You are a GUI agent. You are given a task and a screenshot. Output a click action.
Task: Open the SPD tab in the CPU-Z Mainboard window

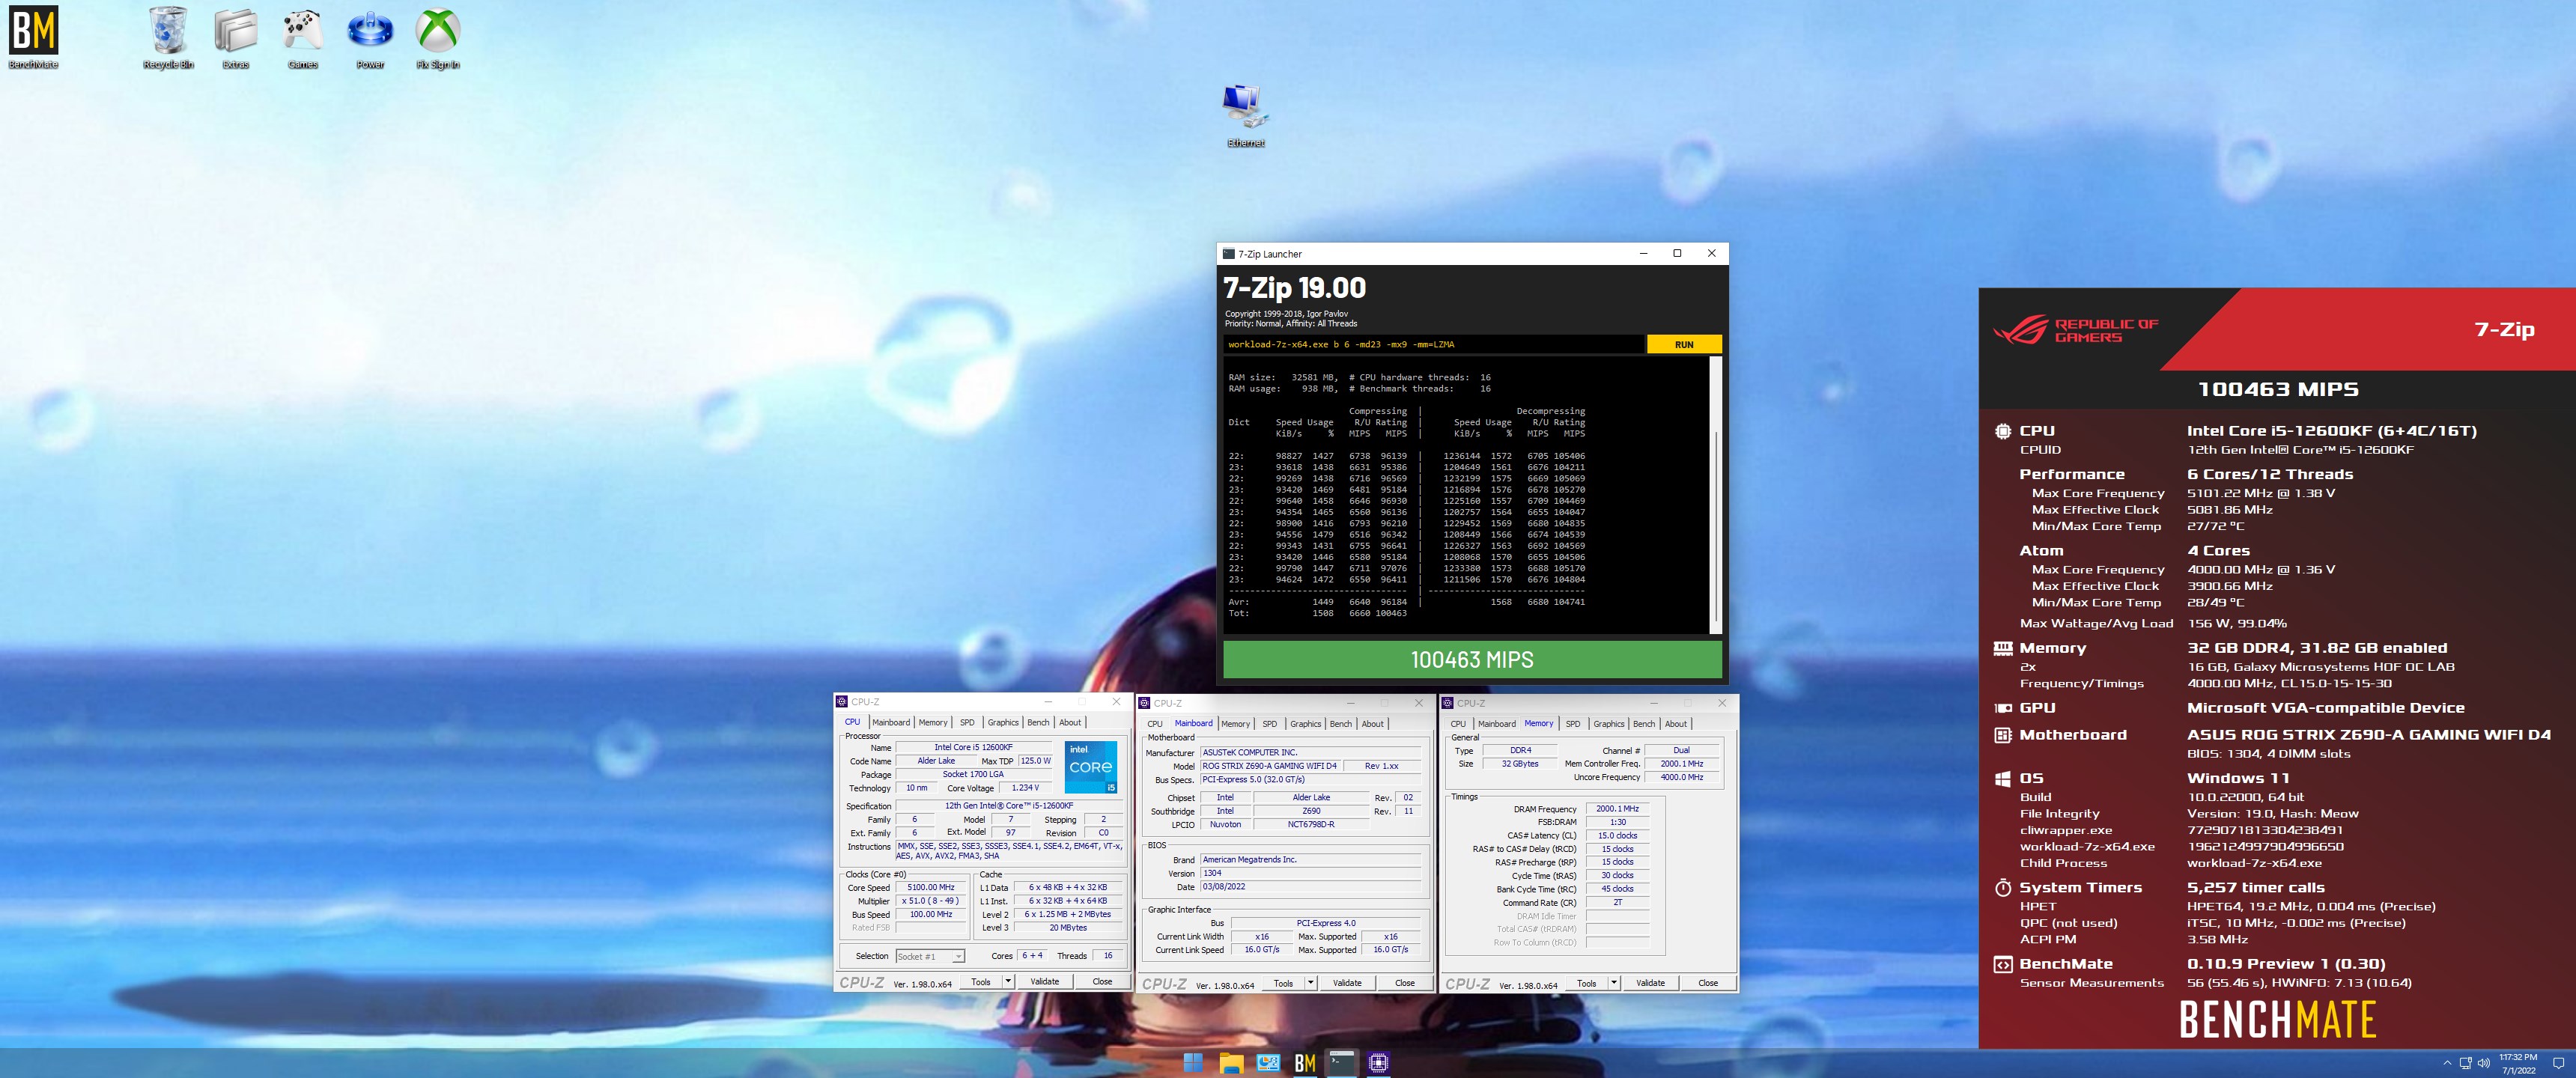pos(1269,724)
